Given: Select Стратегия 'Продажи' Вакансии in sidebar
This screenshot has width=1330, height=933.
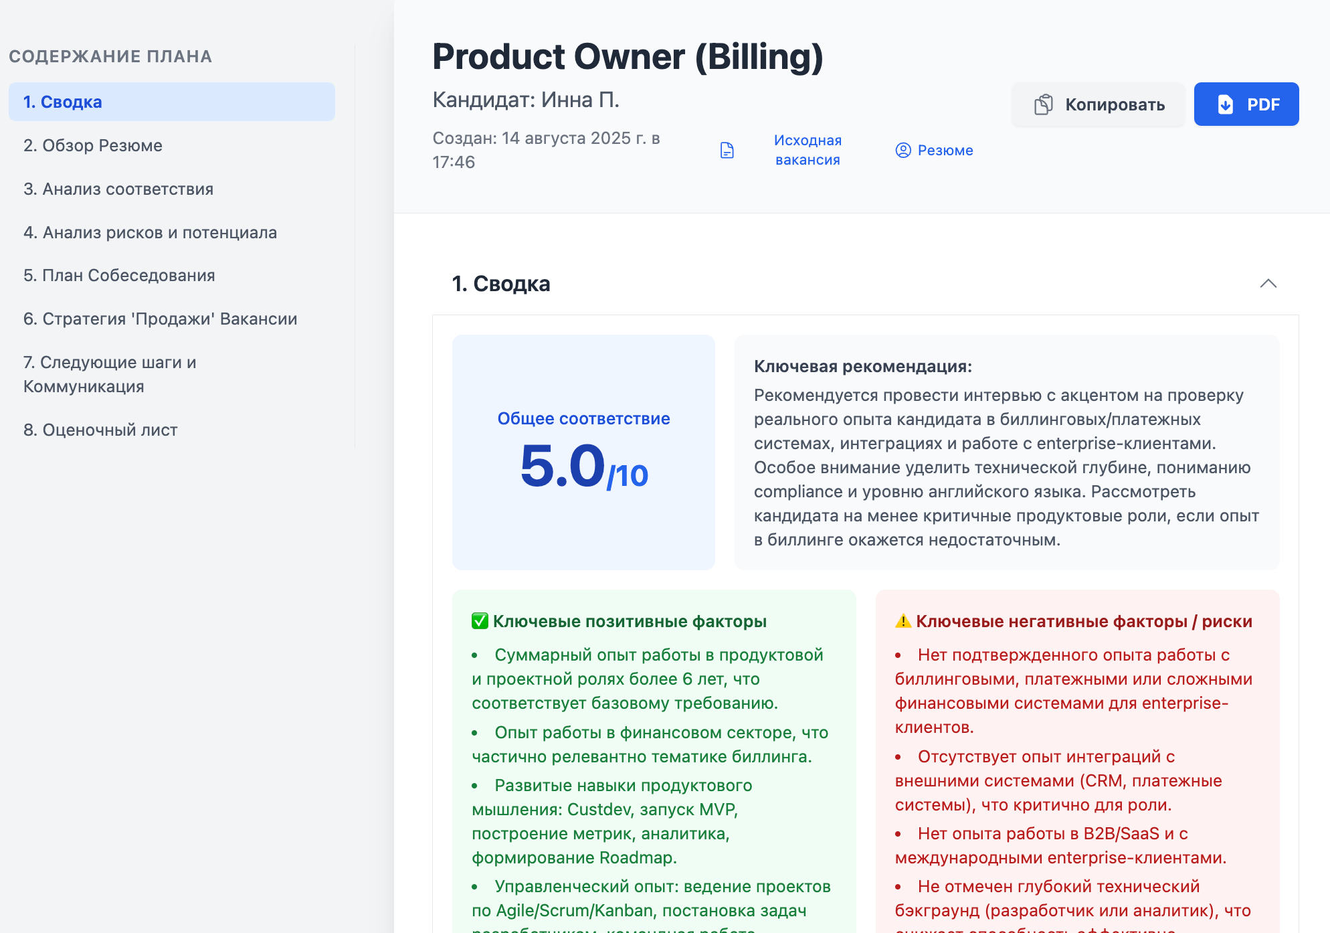Looking at the screenshot, I should 160,319.
